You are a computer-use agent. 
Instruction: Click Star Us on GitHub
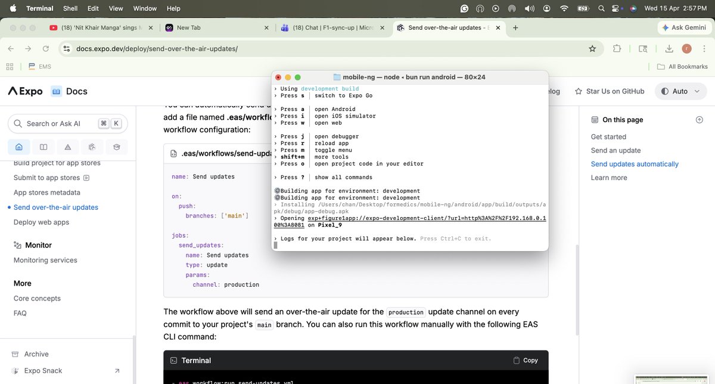[610, 91]
